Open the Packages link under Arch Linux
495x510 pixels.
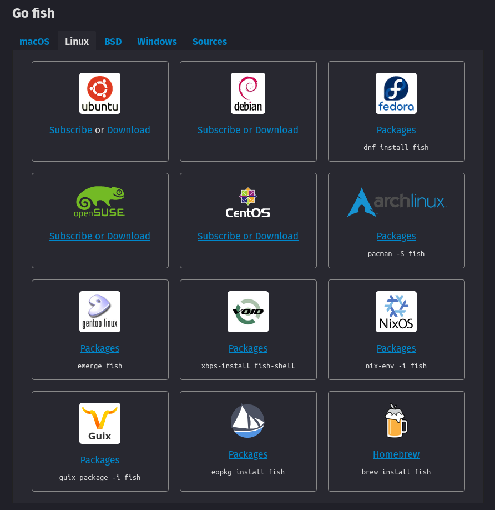pos(396,236)
